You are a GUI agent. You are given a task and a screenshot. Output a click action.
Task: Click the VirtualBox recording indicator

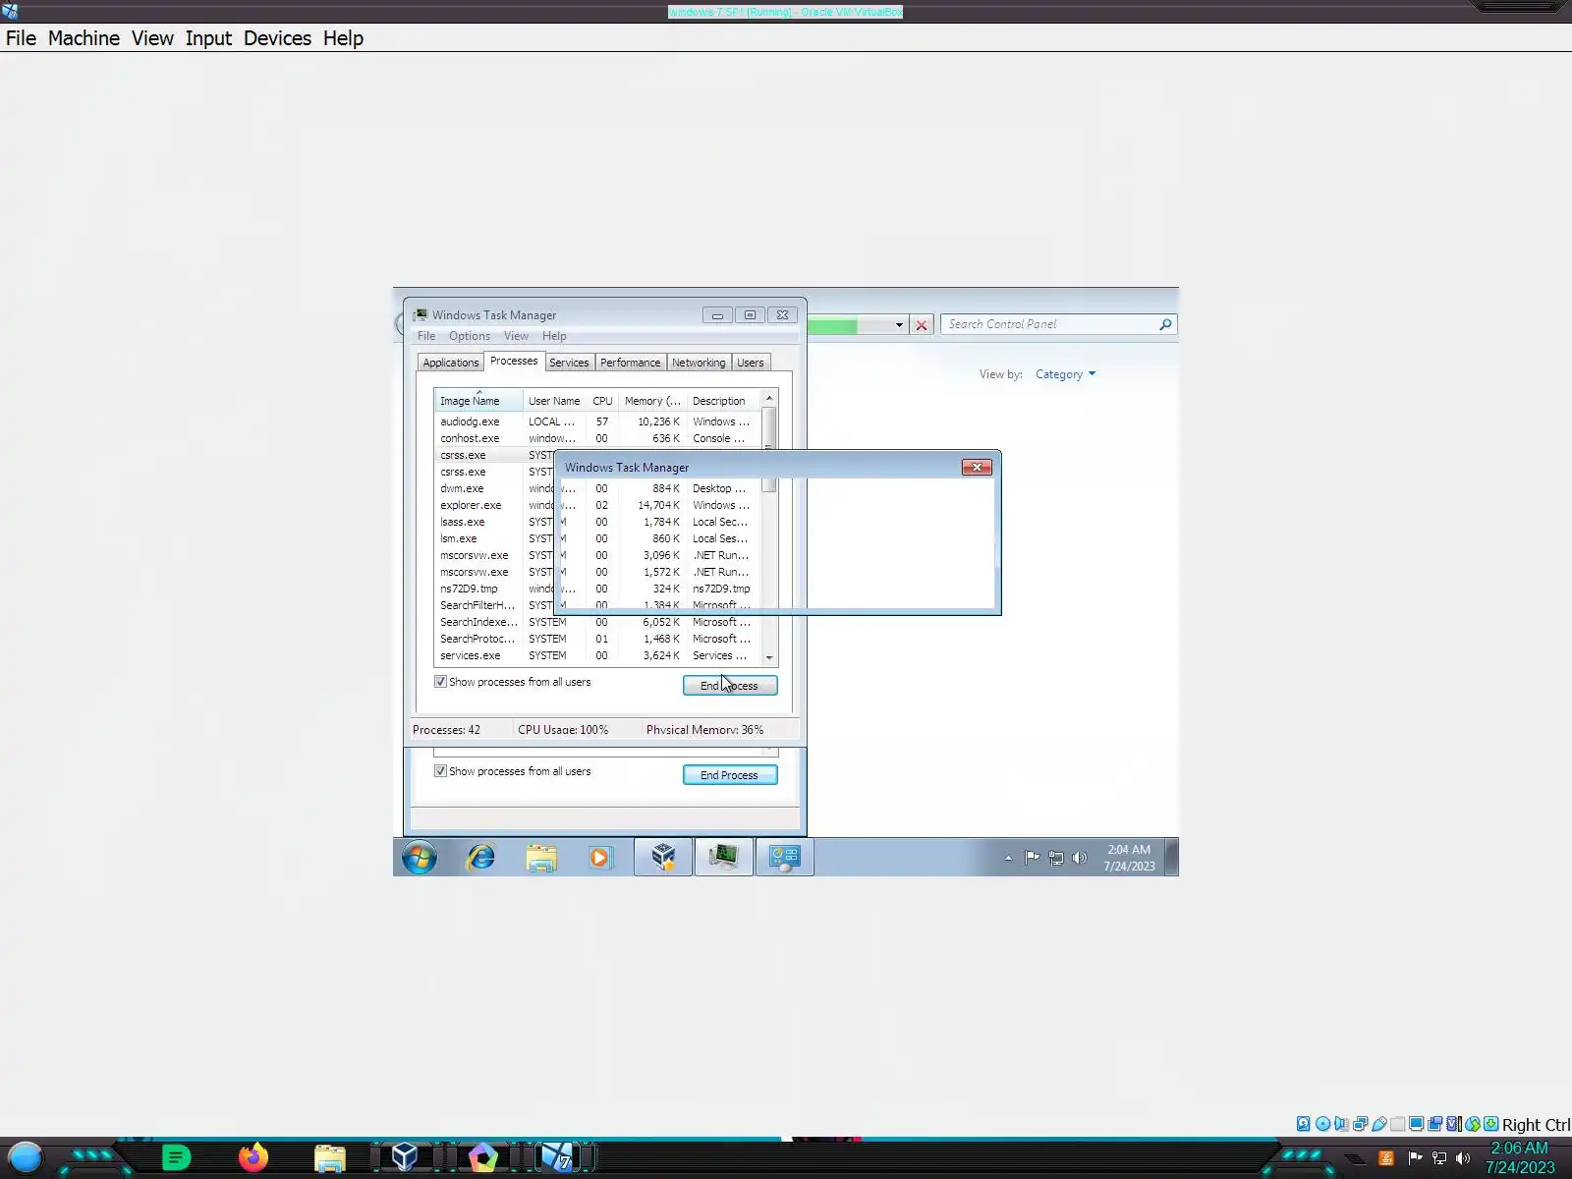[x=1434, y=1124]
